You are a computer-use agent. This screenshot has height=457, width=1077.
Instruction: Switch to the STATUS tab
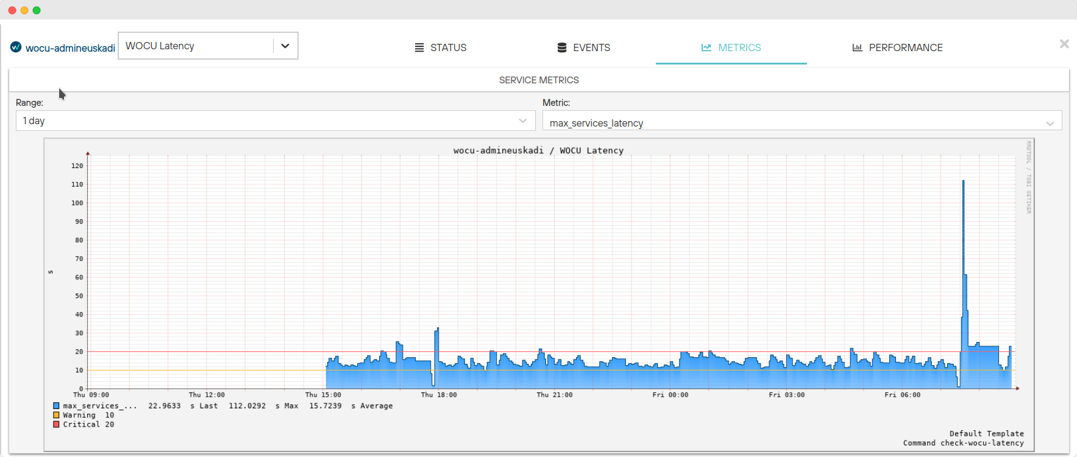point(441,47)
